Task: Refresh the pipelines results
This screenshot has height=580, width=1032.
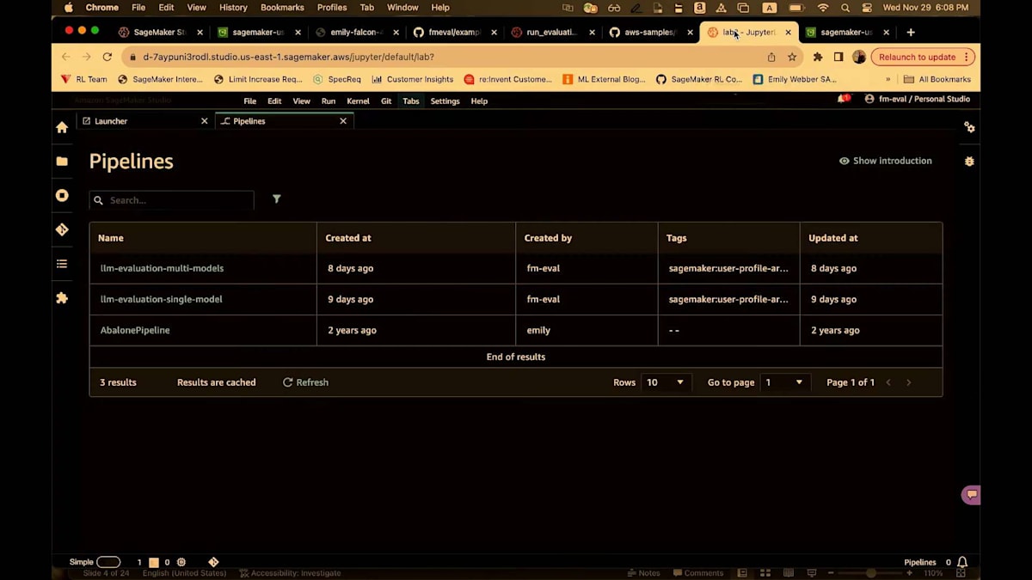Action: 305,382
